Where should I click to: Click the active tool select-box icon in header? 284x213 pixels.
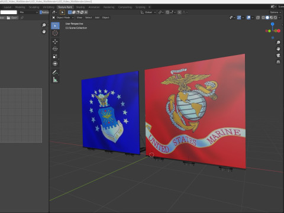click(x=62, y=12)
